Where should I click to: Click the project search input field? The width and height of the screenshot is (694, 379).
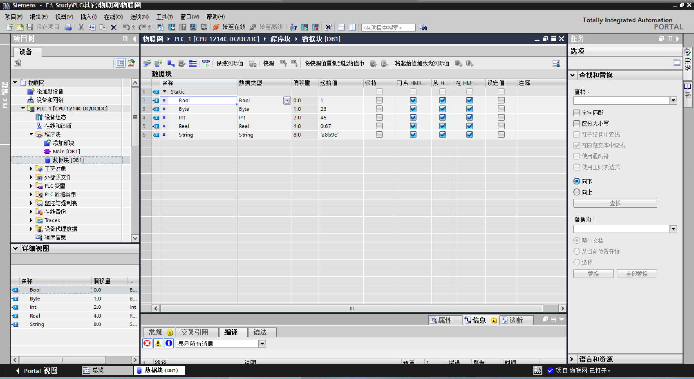[x=388, y=27]
